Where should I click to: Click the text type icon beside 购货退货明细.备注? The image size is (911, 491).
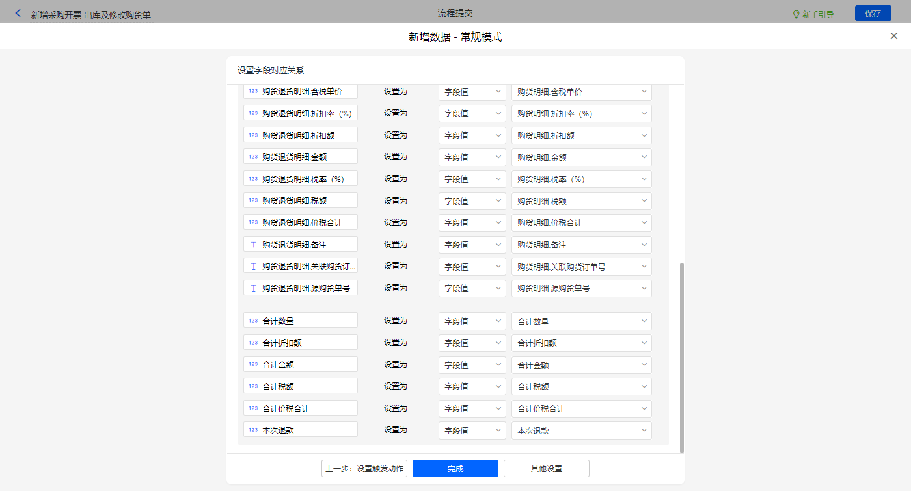[x=253, y=245]
